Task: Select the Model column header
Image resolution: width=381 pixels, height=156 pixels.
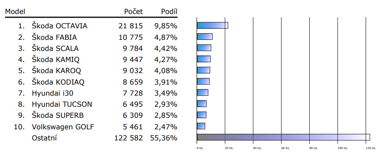Action: 15,11
